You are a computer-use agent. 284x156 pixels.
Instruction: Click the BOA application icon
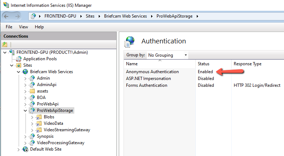coord(32,98)
